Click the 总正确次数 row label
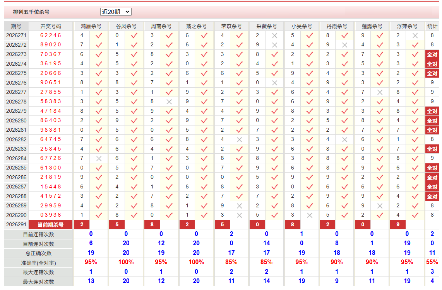Image resolution: width=442 pixels, height=290 pixels. (x=38, y=253)
